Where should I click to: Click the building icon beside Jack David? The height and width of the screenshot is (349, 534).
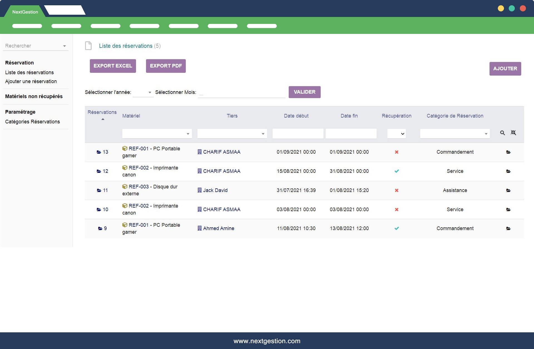click(x=199, y=190)
